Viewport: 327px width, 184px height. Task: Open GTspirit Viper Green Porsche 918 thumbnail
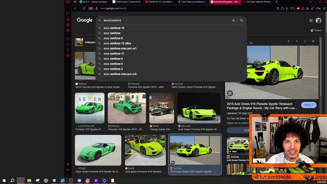pyautogui.click(x=98, y=150)
